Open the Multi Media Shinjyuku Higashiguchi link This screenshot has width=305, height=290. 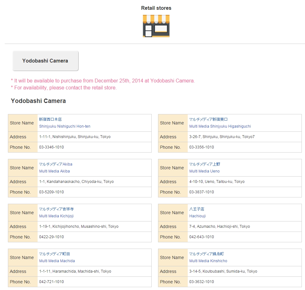pos(220,126)
